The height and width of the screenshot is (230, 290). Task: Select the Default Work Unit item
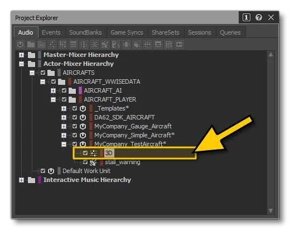pos(86,171)
